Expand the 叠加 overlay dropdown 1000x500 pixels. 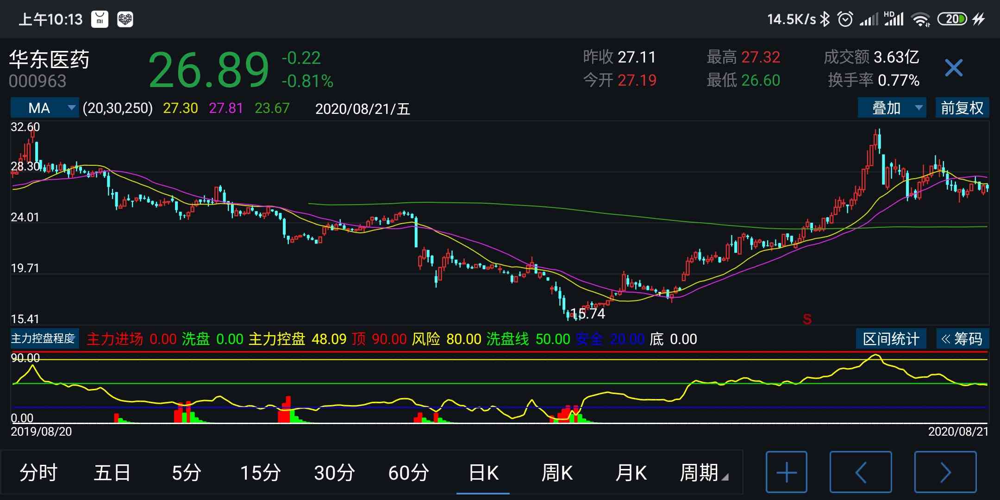point(891,108)
